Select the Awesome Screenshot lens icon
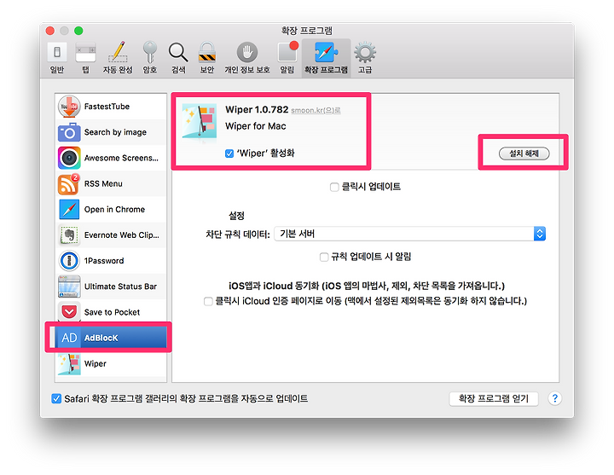 [69, 158]
